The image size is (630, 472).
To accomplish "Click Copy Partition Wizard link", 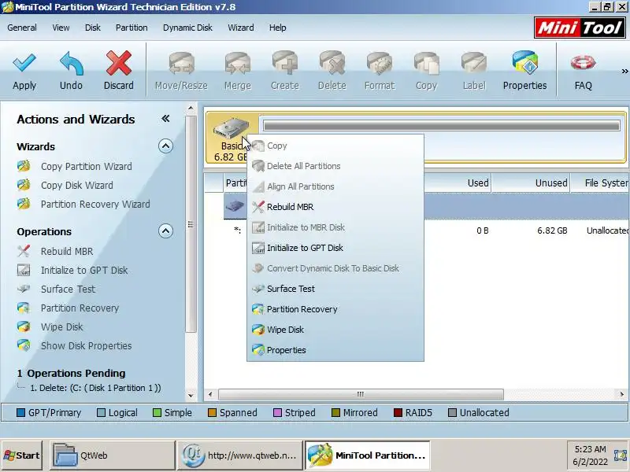I will (86, 166).
